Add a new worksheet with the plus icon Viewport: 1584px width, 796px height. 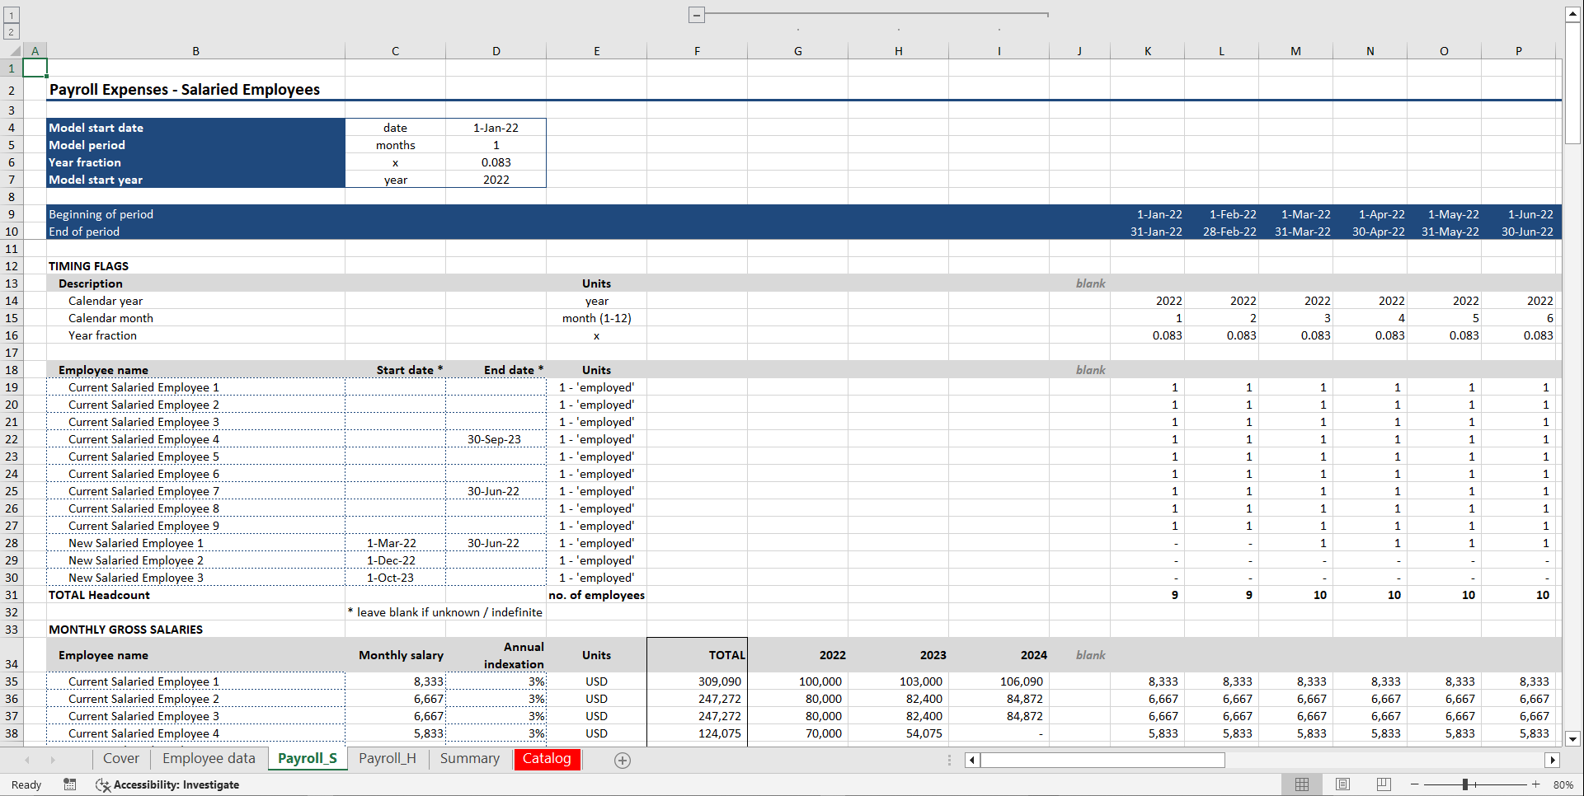click(x=622, y=760)
